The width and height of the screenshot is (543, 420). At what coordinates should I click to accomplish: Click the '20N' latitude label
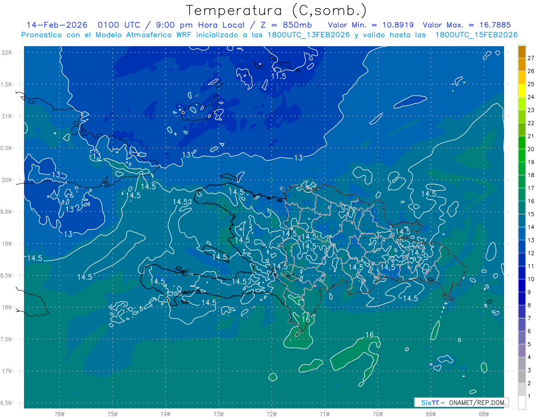pos(8,180)
